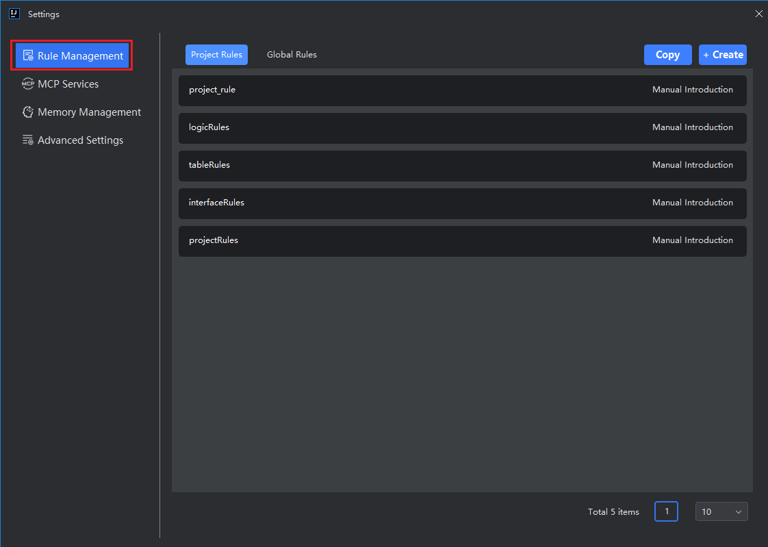This screenshot has width=768, height=547.
Task: Open the project_rule entry
Action: coord(212,90)
